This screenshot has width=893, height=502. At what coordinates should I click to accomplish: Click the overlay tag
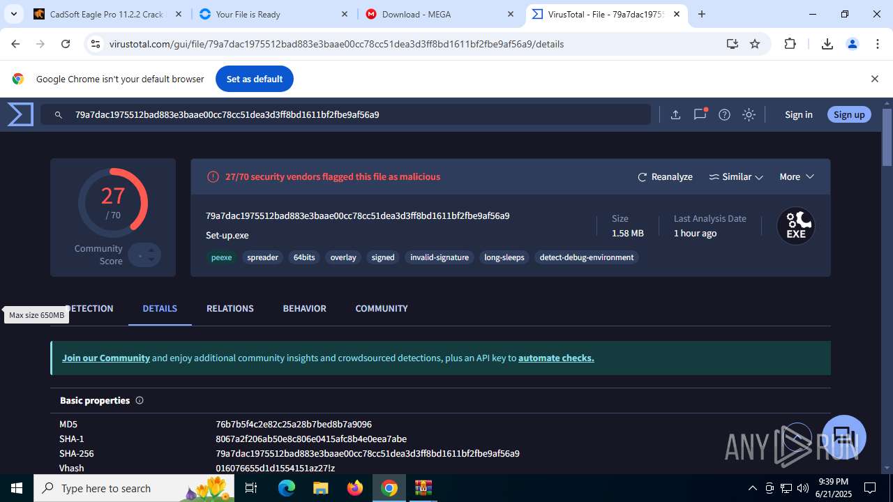(343, 257)
